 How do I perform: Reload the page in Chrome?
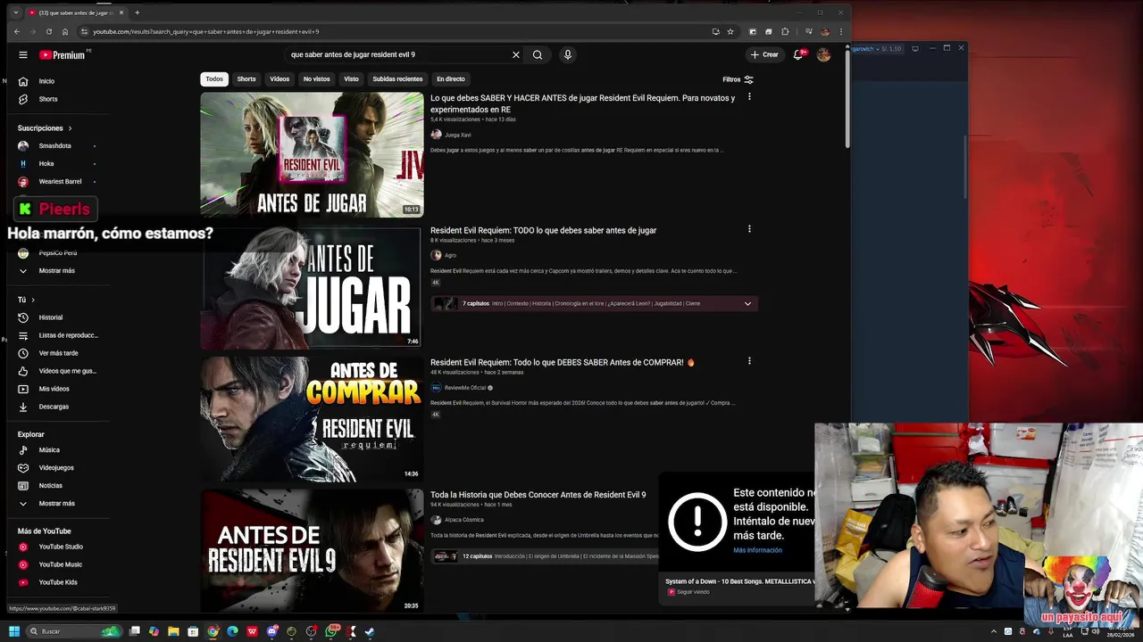point(48,31)
